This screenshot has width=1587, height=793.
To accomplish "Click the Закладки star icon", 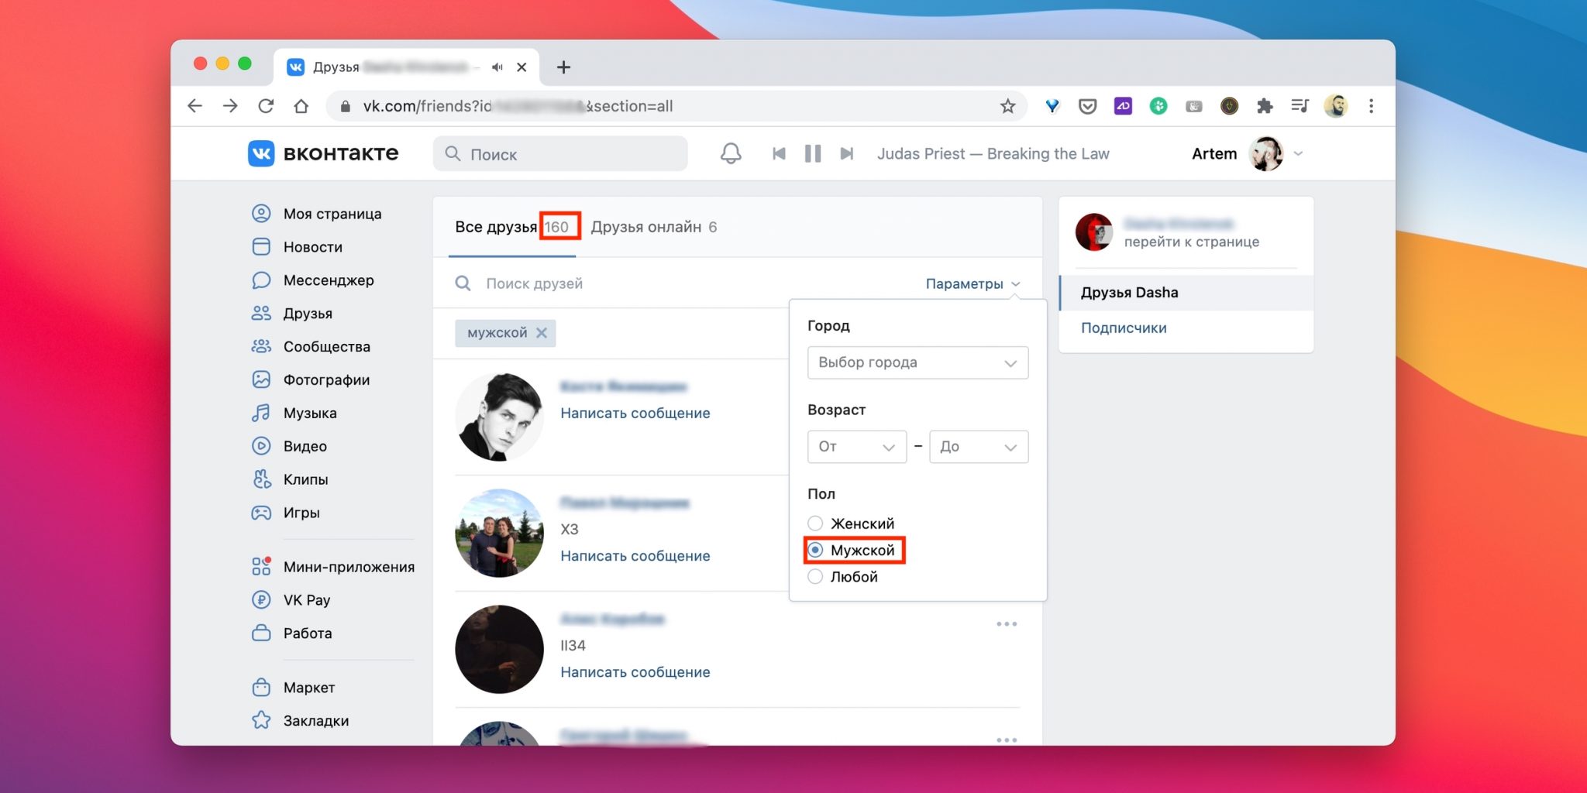I will point(261,720).
